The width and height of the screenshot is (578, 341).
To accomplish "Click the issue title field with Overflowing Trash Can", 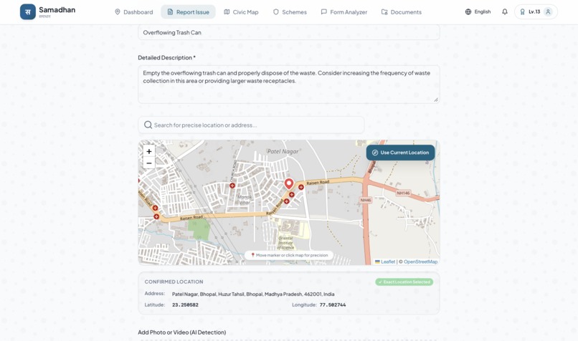I will click(288, 32).
